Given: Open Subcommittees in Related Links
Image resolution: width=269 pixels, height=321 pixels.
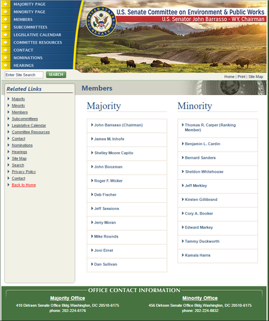Looking at the screenshot, I should 24,119.
